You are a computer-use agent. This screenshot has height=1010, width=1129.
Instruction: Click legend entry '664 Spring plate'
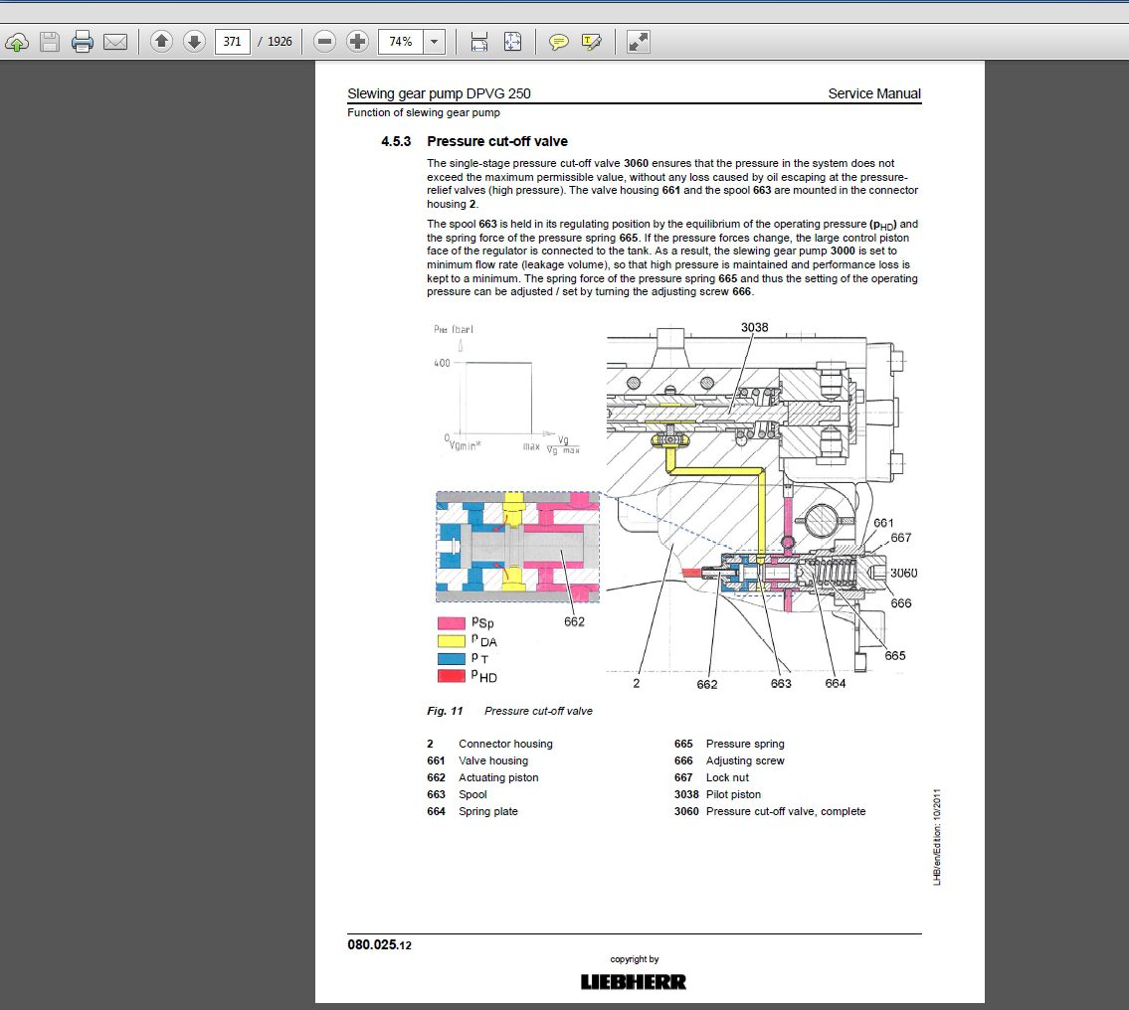[x=472, y=811]
